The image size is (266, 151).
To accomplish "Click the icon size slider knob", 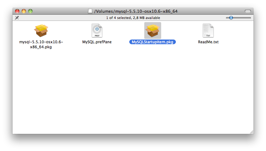I will coord(231,18).
